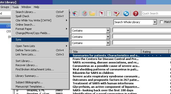
Task: Select 'SARS: screening, disease associations' reference
Action: coord(106,62)
